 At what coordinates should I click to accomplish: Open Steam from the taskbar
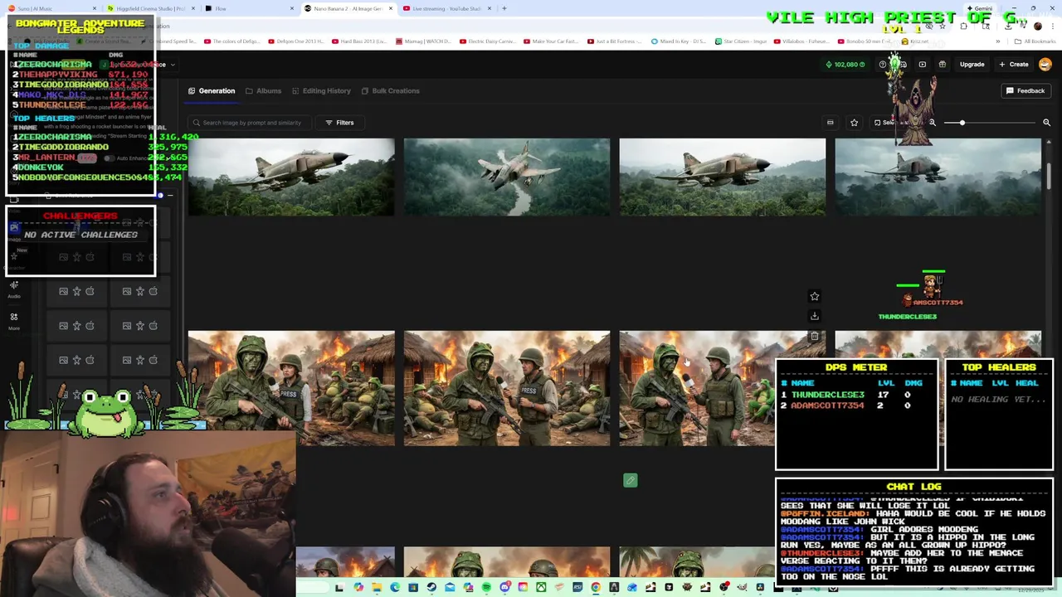[x=431, y=587]
